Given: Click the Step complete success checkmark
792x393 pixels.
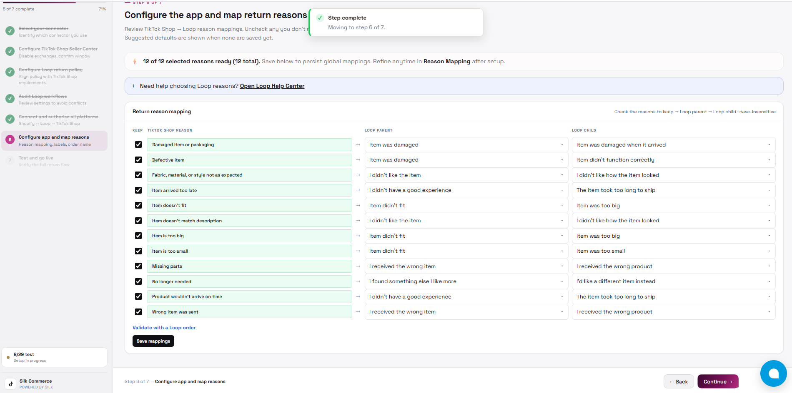Looking at the screenshot, I should click(x=320, y=18).
